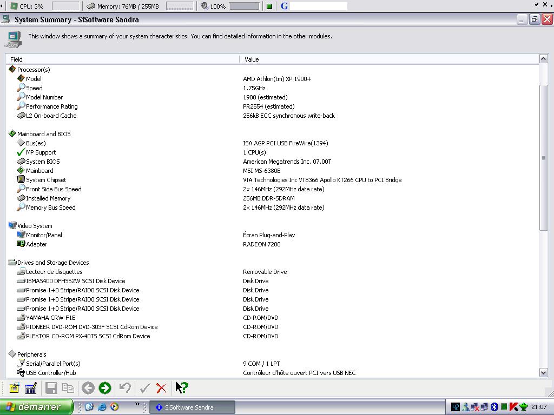This screenshot has width=554, height=415.
Task: Select the SiSoftware Sandra taskbar button
Action: pos(193,407)
